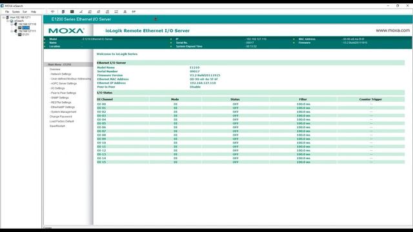This screenshot has height=232, width=413.
Task: Click the I/O Status section header
Action: pos(250,93)
